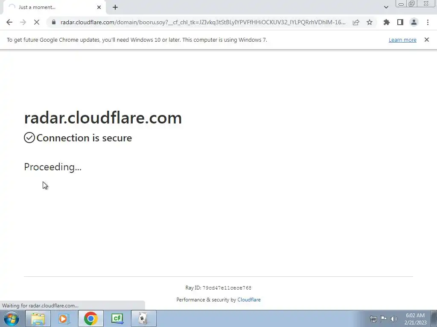
Task: Open the Chrome three-dot menu
Action: point(428,22)
